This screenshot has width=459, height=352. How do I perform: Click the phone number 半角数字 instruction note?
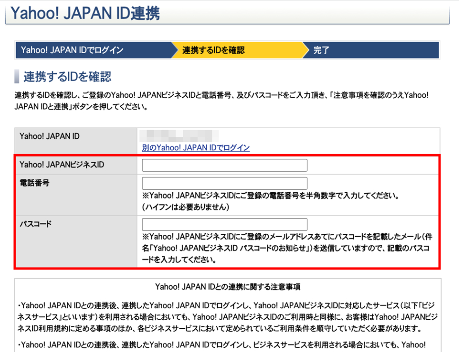(x=271, y=195)
